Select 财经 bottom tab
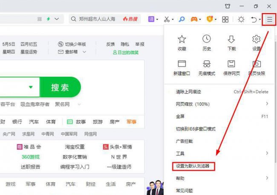 91,184
